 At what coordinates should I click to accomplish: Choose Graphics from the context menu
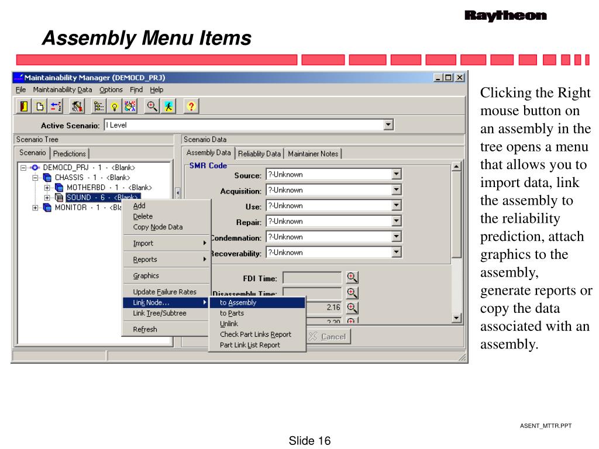166,276
